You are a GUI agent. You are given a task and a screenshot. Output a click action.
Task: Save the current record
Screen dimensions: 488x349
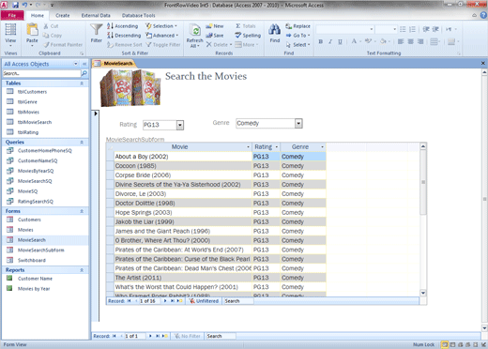click(x=215, y=36)
